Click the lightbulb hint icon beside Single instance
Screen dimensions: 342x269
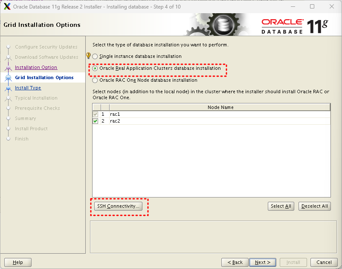(x=88, y=55)
